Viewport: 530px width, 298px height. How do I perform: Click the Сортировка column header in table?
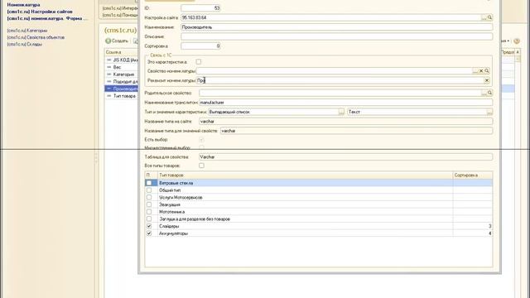(473, 175)
